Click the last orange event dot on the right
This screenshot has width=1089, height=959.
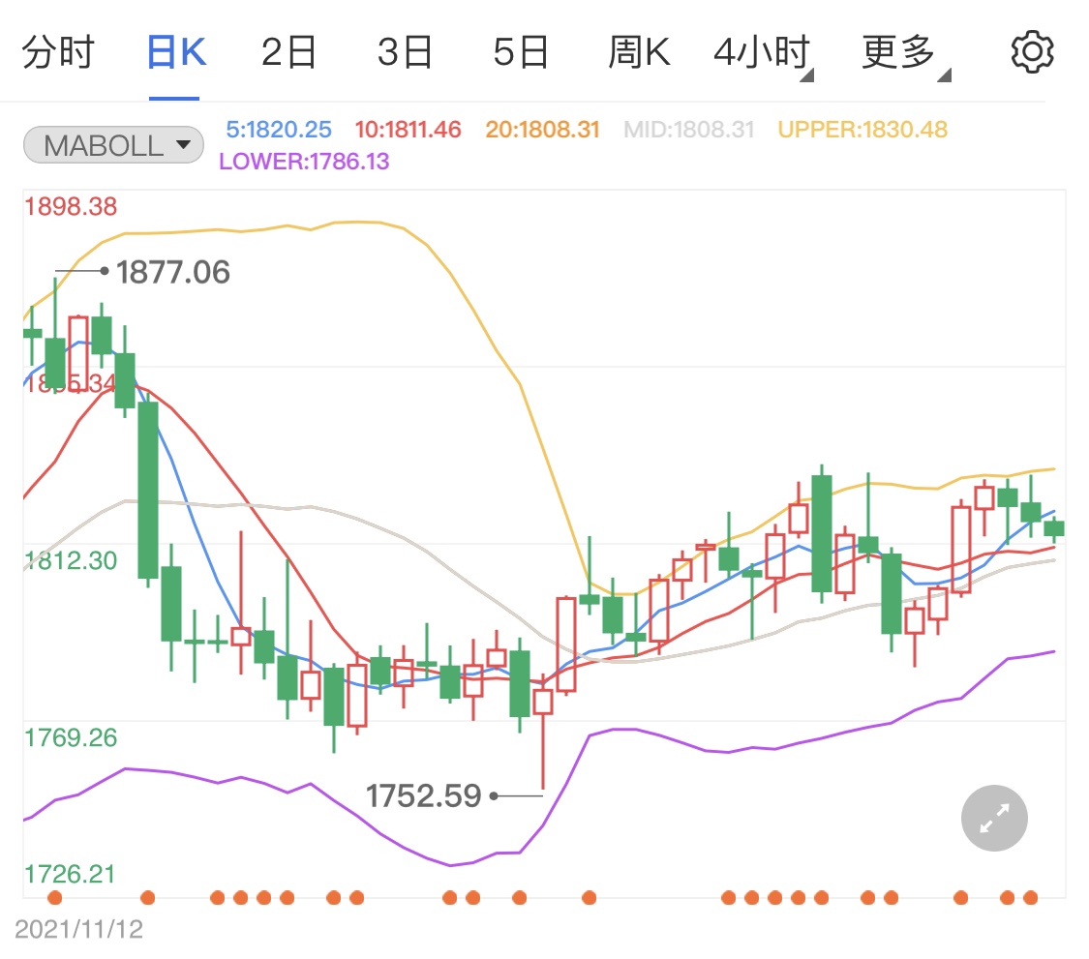pos(1031,898)
